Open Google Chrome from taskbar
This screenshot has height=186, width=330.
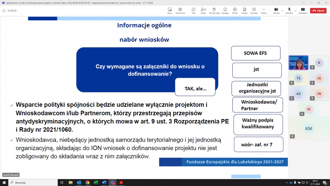tap(87, 183)
